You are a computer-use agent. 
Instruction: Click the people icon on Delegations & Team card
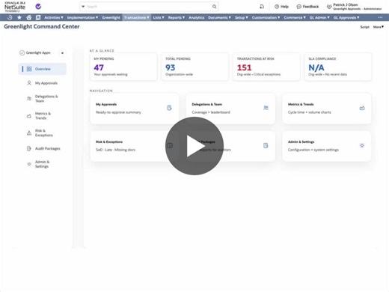coord(266,108)
